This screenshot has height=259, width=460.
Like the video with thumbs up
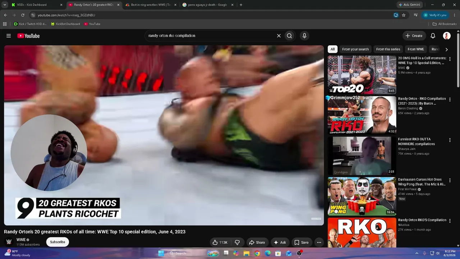click(220, 242)
